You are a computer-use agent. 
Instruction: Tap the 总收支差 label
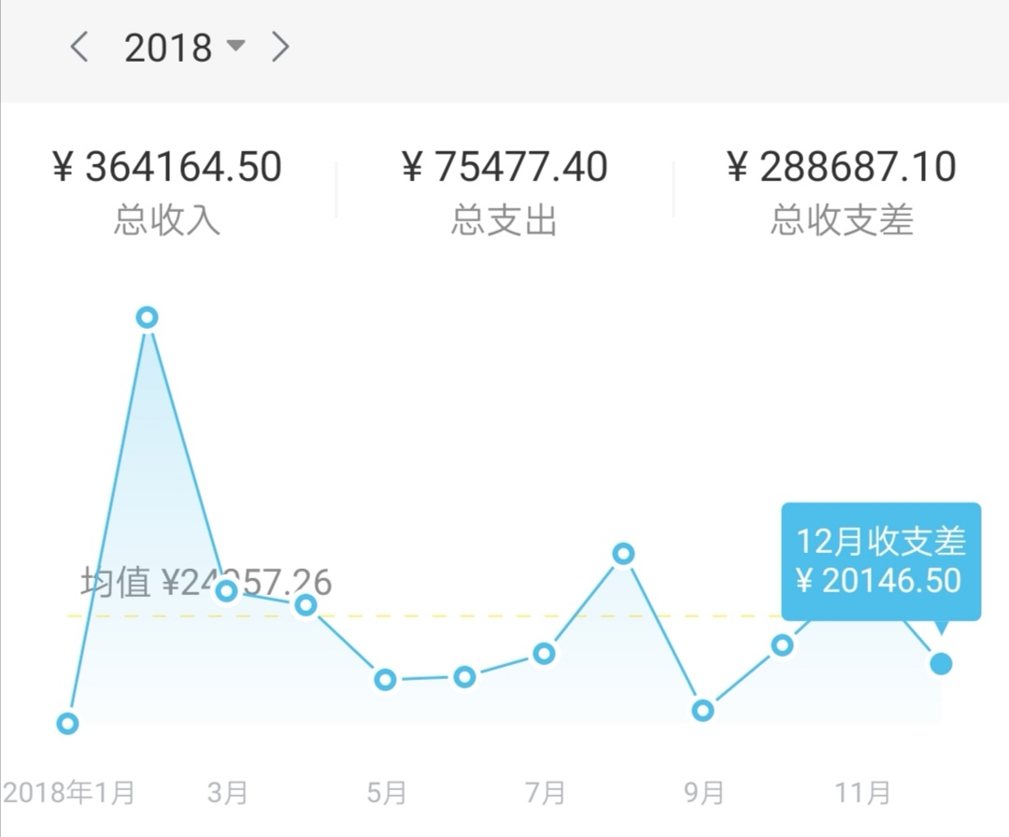(x=842, y=220)
